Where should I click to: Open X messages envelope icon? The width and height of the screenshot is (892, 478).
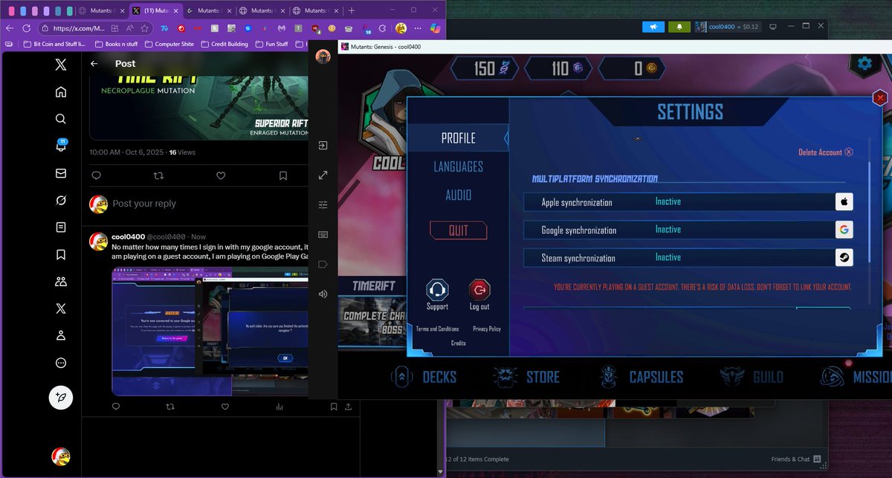coord(61,173)
